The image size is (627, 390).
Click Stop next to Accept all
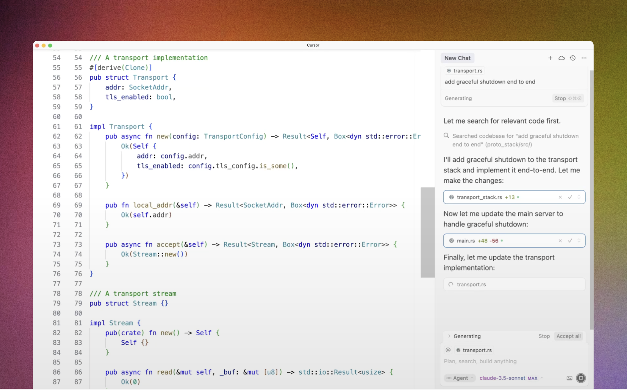[544, 336]
